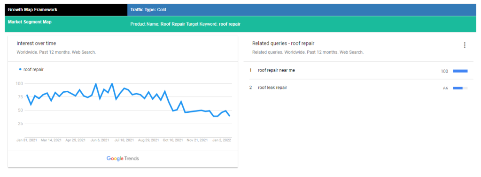Click 'Worldwide. Past 12 months. Web Search.' under Interest
This screenshot has height=177, width=481.
click(x=56, y=52)
